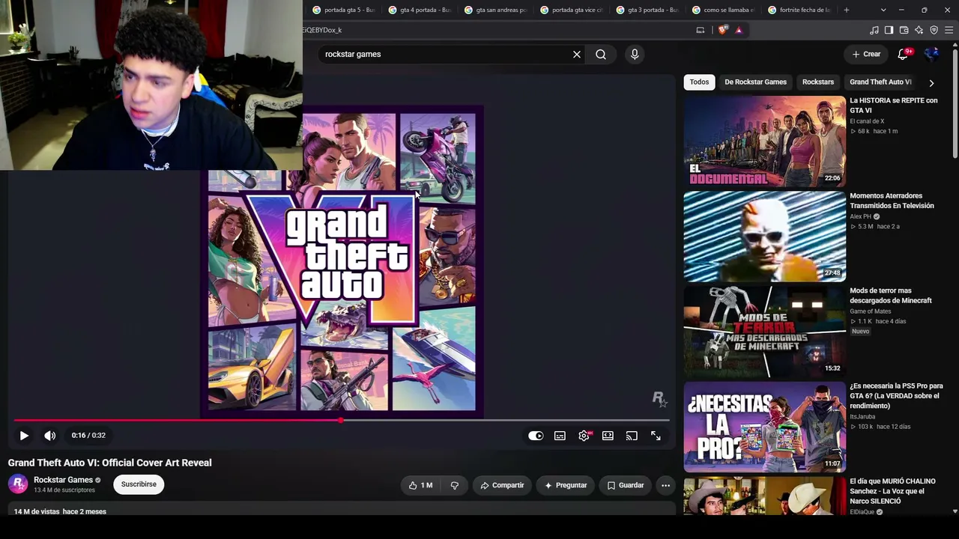
Task: Click channel name 'ItsJaruba'
Action: point(862,416)
